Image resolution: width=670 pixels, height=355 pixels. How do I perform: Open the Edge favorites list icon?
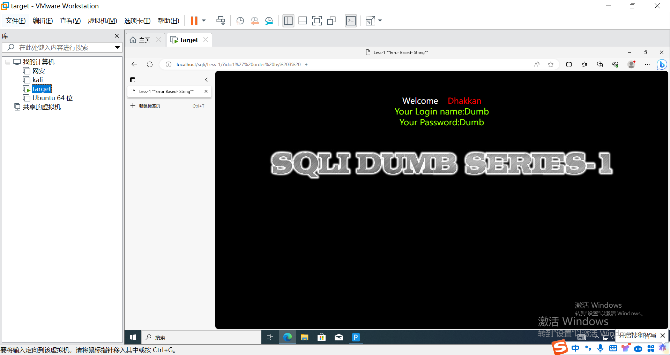[x=585, y=64]
